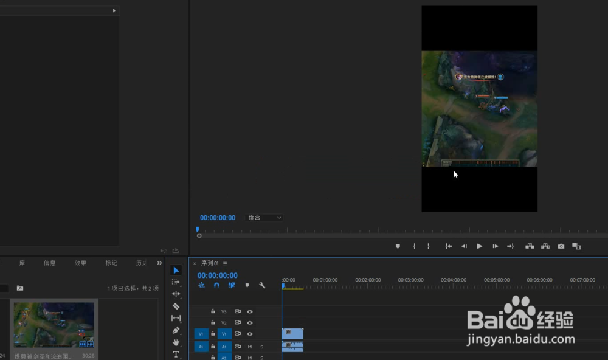Mute the A1 audio track

[x=250, y=347]
